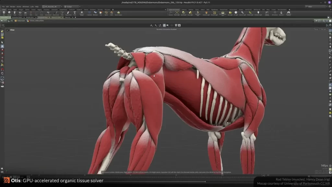The width and height of the screenshot is (332, 187).
Task: Click TISSUE_SIMULATION in the network path
Action: [x=37, y=21]
